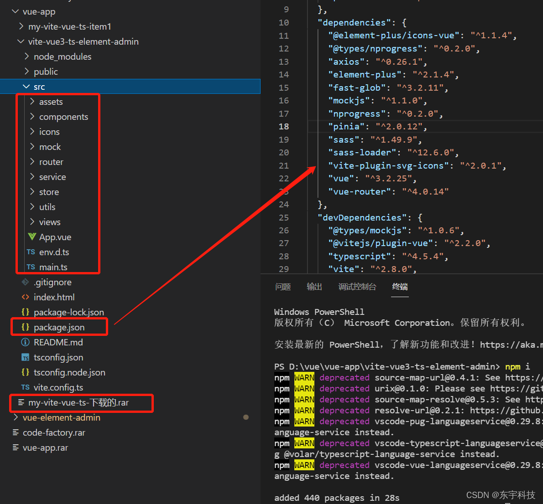The height and width of the screenshot is (504, 543).
Task: Collapse the src folder chevron
Action: coord(26,87)
